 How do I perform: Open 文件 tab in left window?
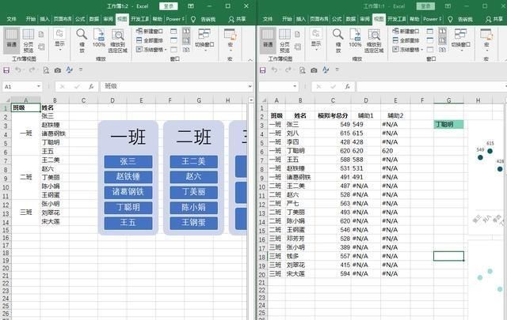pos(12,19)
